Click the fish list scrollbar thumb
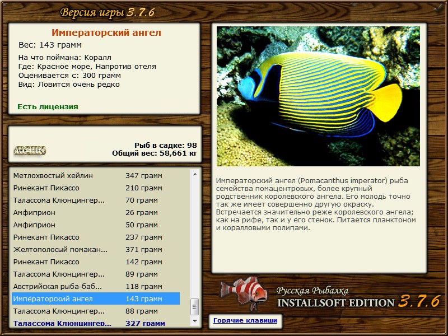 point(195,307)
